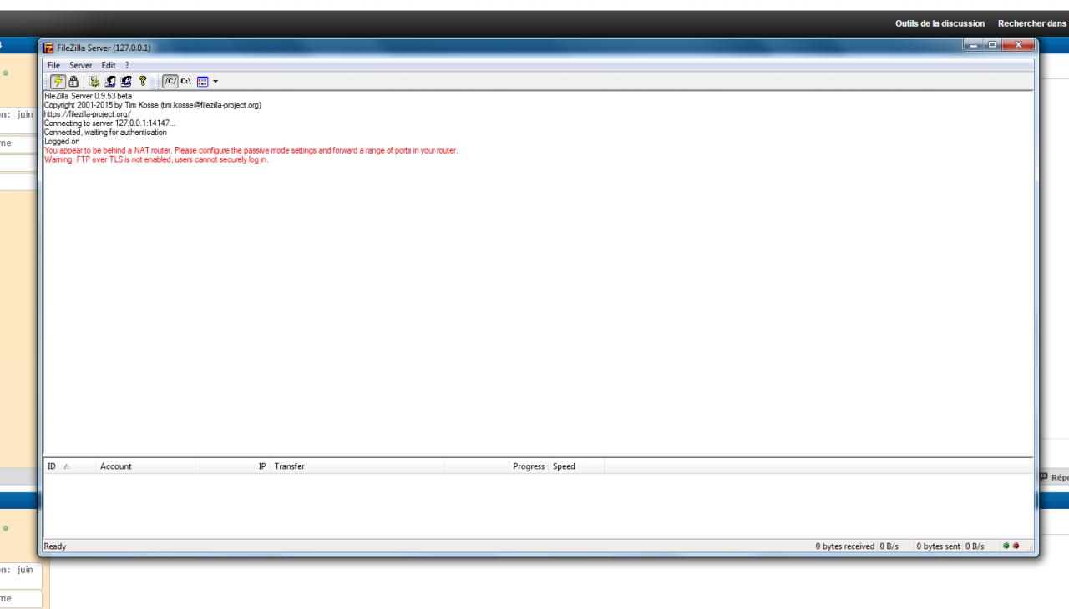Click the 'Ready' status bar text

(56, 546)
